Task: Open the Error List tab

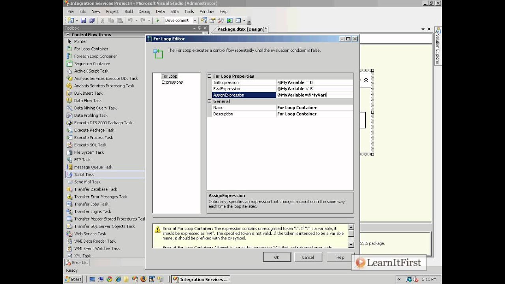Action: [x=77, y=263]
